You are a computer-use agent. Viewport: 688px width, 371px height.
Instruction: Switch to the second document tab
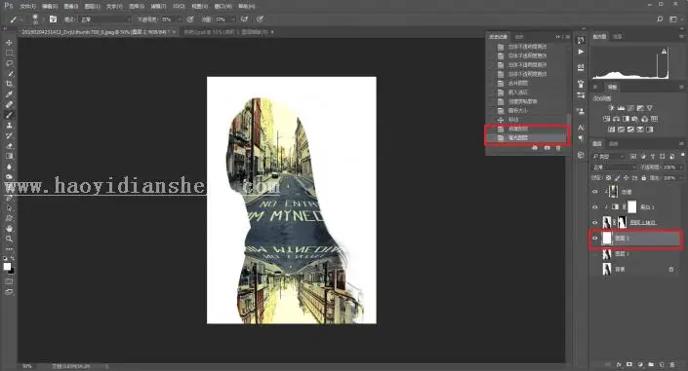(228, 32)
